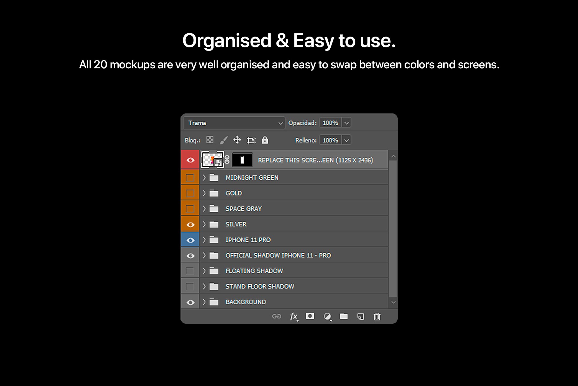Click the link layers icon
This screenshot has width=578, height=386.
click(277, 316)
